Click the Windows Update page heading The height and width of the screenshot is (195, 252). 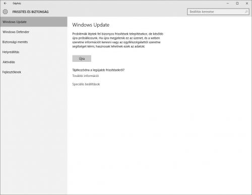click(91, 25)
